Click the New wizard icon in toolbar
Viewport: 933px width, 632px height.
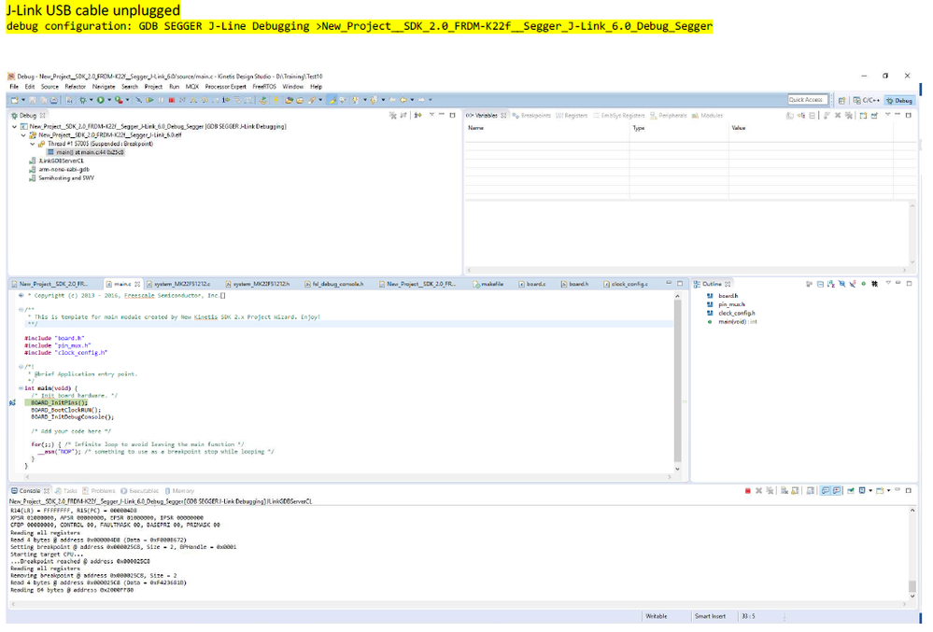click(14, 100)
